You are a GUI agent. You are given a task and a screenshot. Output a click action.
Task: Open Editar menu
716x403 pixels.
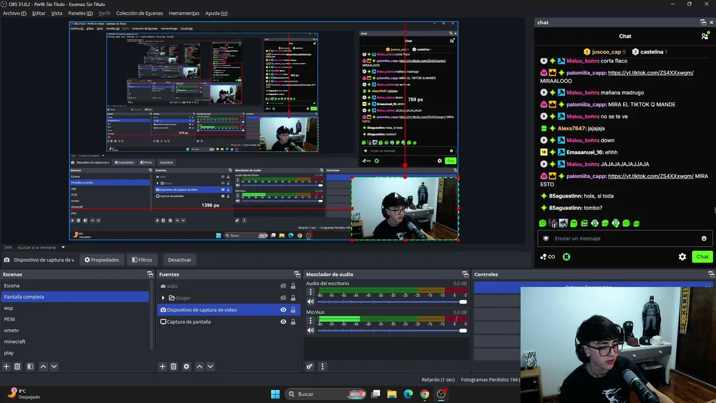[39, 13]
